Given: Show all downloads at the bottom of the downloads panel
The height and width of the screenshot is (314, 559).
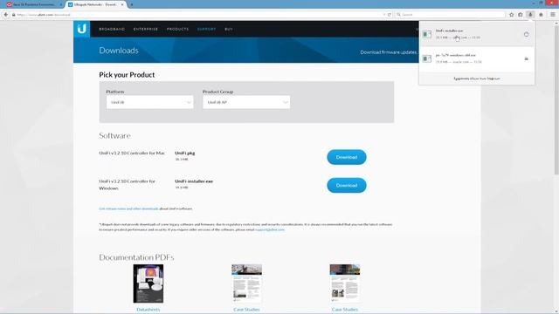Looking at the screenshot, I should pyautogui.click(x=477, y=78).
